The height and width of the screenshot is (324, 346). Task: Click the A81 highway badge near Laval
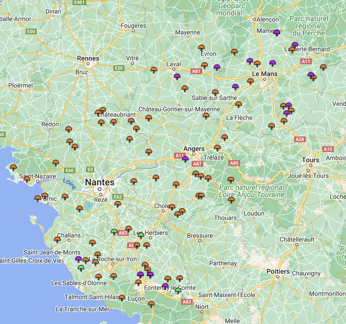point(196,71)
